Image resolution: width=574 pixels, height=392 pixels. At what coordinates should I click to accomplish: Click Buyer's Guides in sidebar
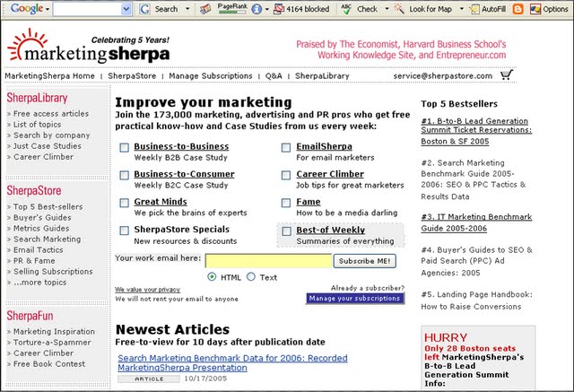click(x=42, y=217)
